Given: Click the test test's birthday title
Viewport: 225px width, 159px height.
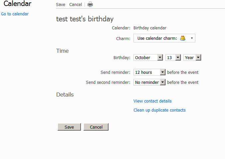Looking at the screenshot, I should (85, 19).
